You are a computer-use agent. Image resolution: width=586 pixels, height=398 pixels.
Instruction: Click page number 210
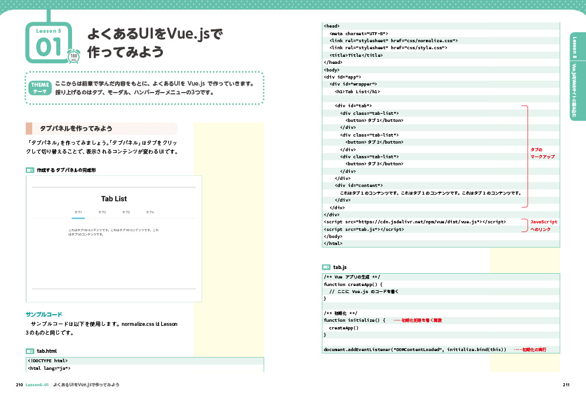(19, 385)
